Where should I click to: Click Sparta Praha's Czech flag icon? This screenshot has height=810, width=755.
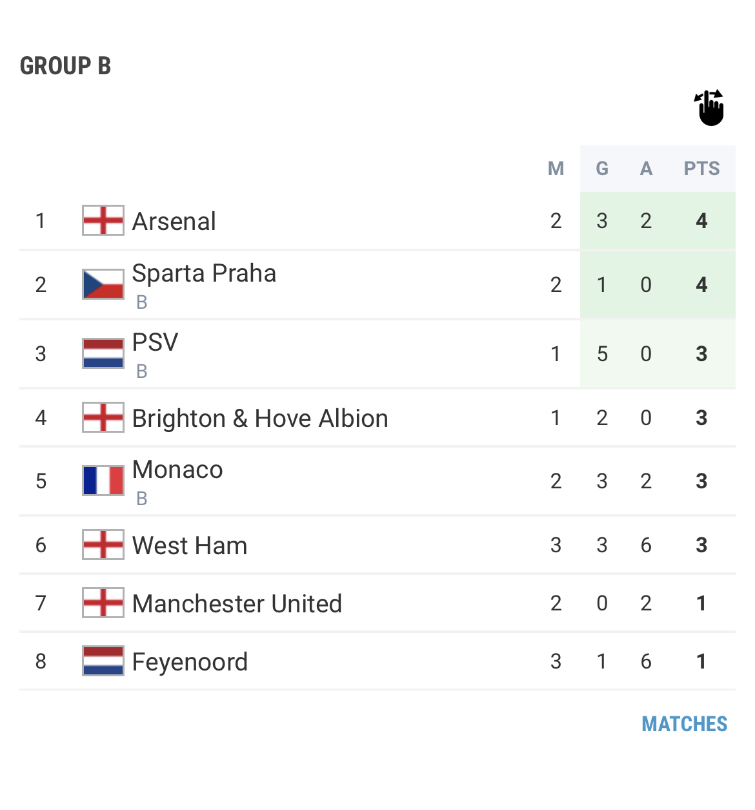click(103, 285)
